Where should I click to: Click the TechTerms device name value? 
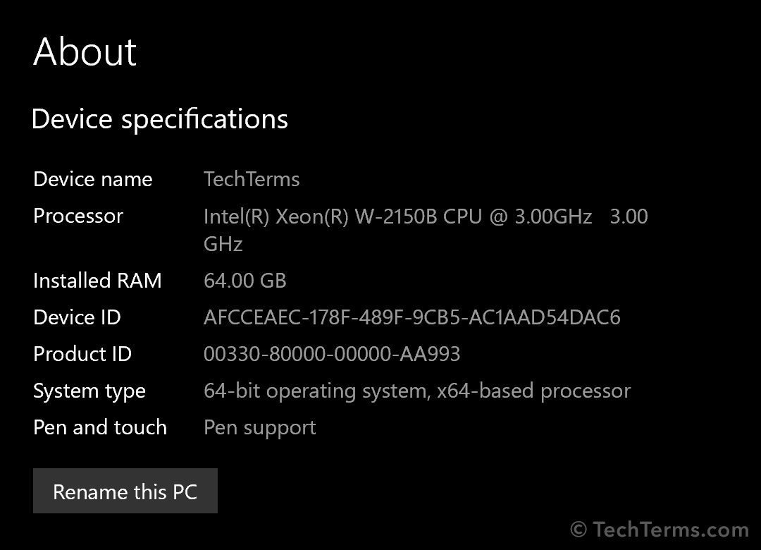click(252, 179)
